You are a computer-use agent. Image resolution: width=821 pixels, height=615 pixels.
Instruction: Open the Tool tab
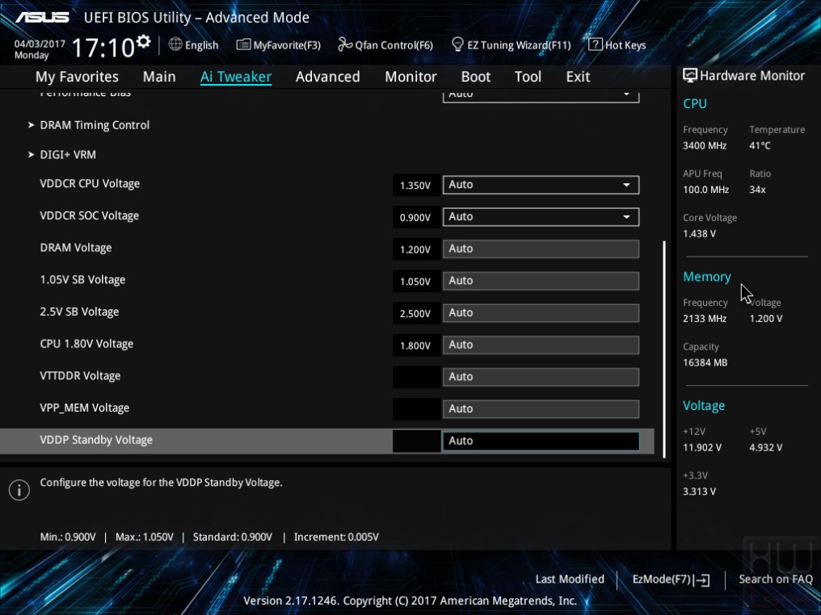coord(528,77)
